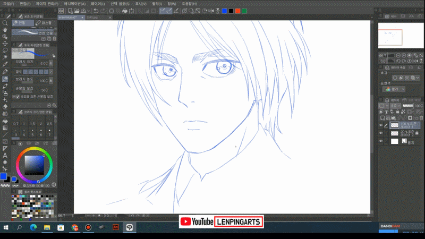This screenshot has height=239, width=425.
Task: Open layer color dropdown in Layers panel
Action: point(382,106)
